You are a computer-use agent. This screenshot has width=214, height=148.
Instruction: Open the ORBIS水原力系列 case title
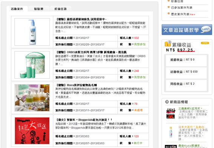coord(91,52)
